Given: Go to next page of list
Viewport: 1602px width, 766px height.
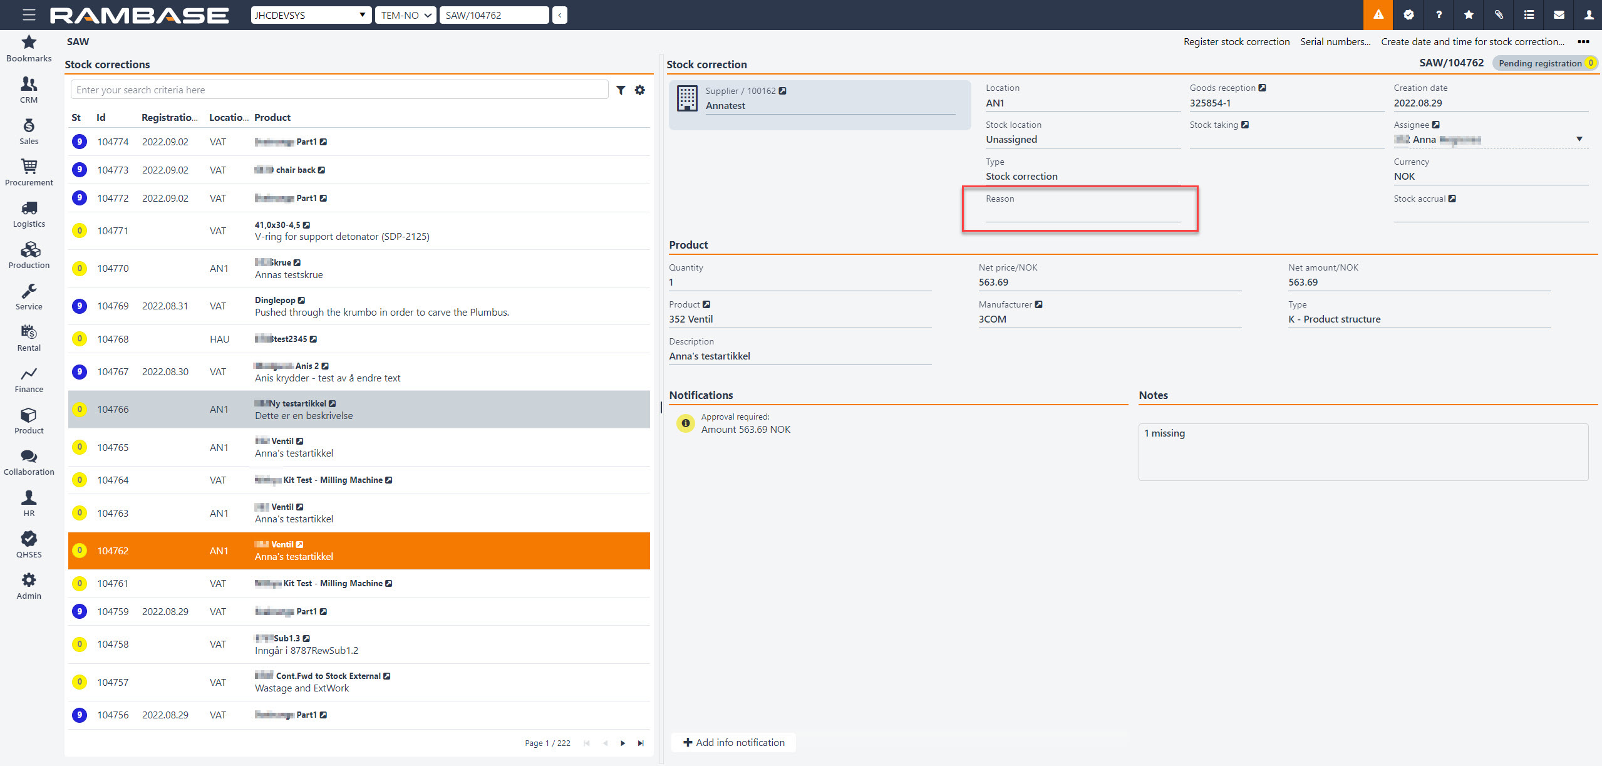Looking at the screenshot, I should click(x=623, y=743).
